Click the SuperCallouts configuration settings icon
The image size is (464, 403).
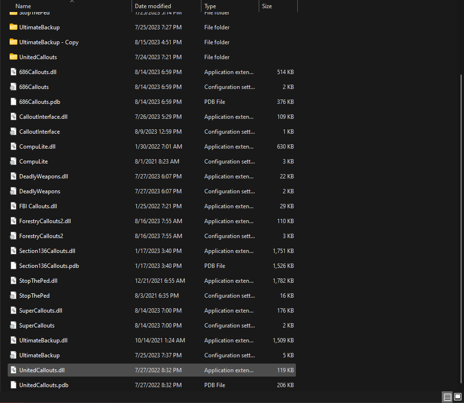coord(13,325)
